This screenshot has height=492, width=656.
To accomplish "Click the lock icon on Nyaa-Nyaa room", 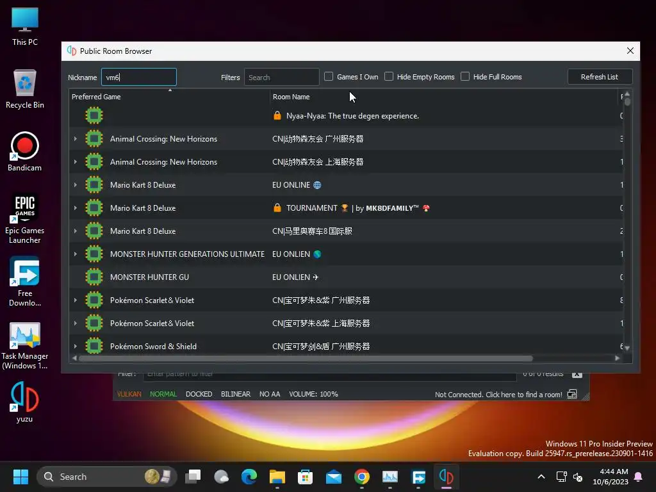I will [x=277, y=115].
